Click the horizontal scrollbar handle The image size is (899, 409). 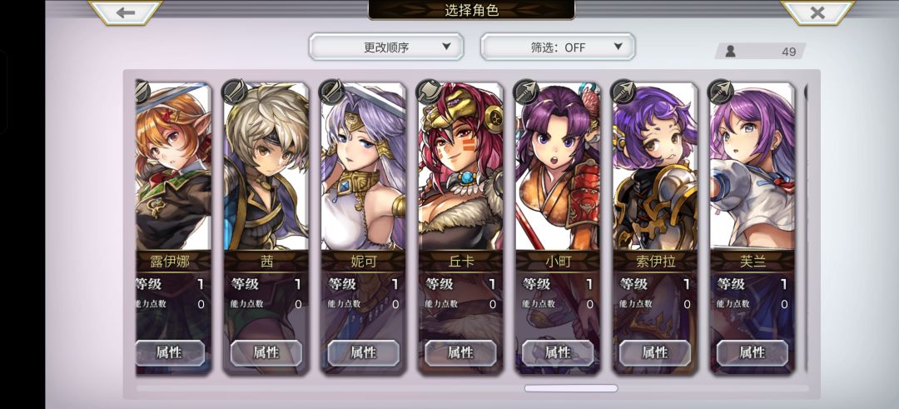click(x=571, y=388)
